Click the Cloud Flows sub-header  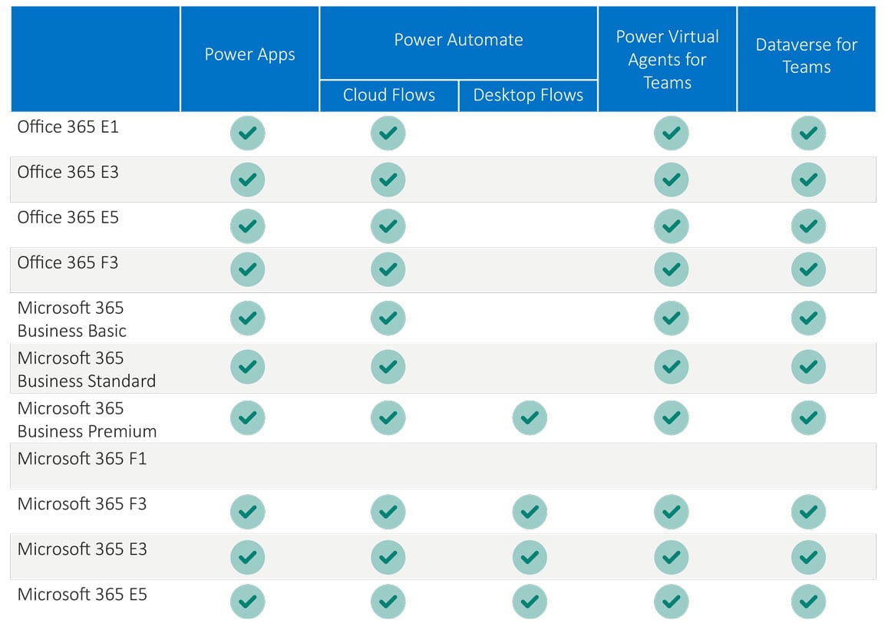tap(388, 95)
